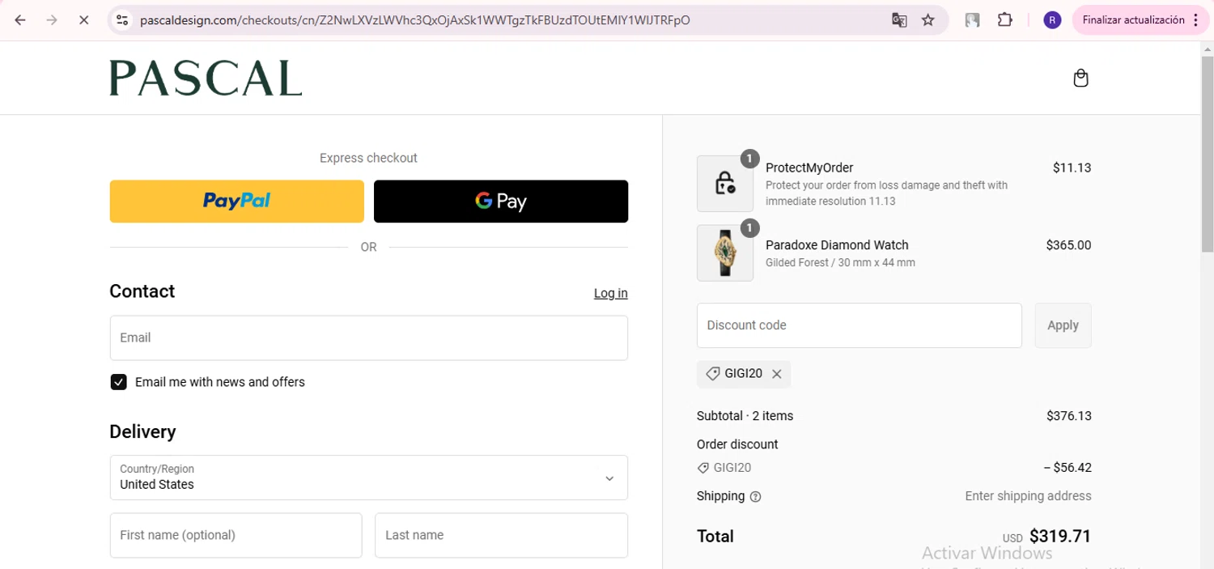Image resolution: width=1214 pixels, height=569 pixels.
Task: Choose Google Pay express checkout
Action: point(500,201)
